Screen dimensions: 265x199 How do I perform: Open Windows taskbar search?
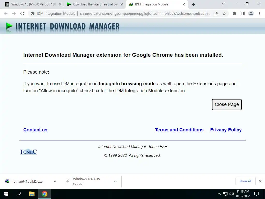point(19,194)
